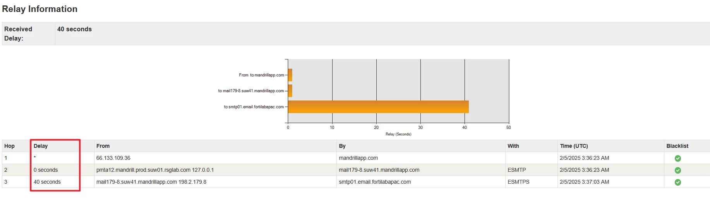The width and height of the screenshot is (710, 198).
Task: Click the blacklist checkmark icon for hop 2
Action: (x=677, y=170)
